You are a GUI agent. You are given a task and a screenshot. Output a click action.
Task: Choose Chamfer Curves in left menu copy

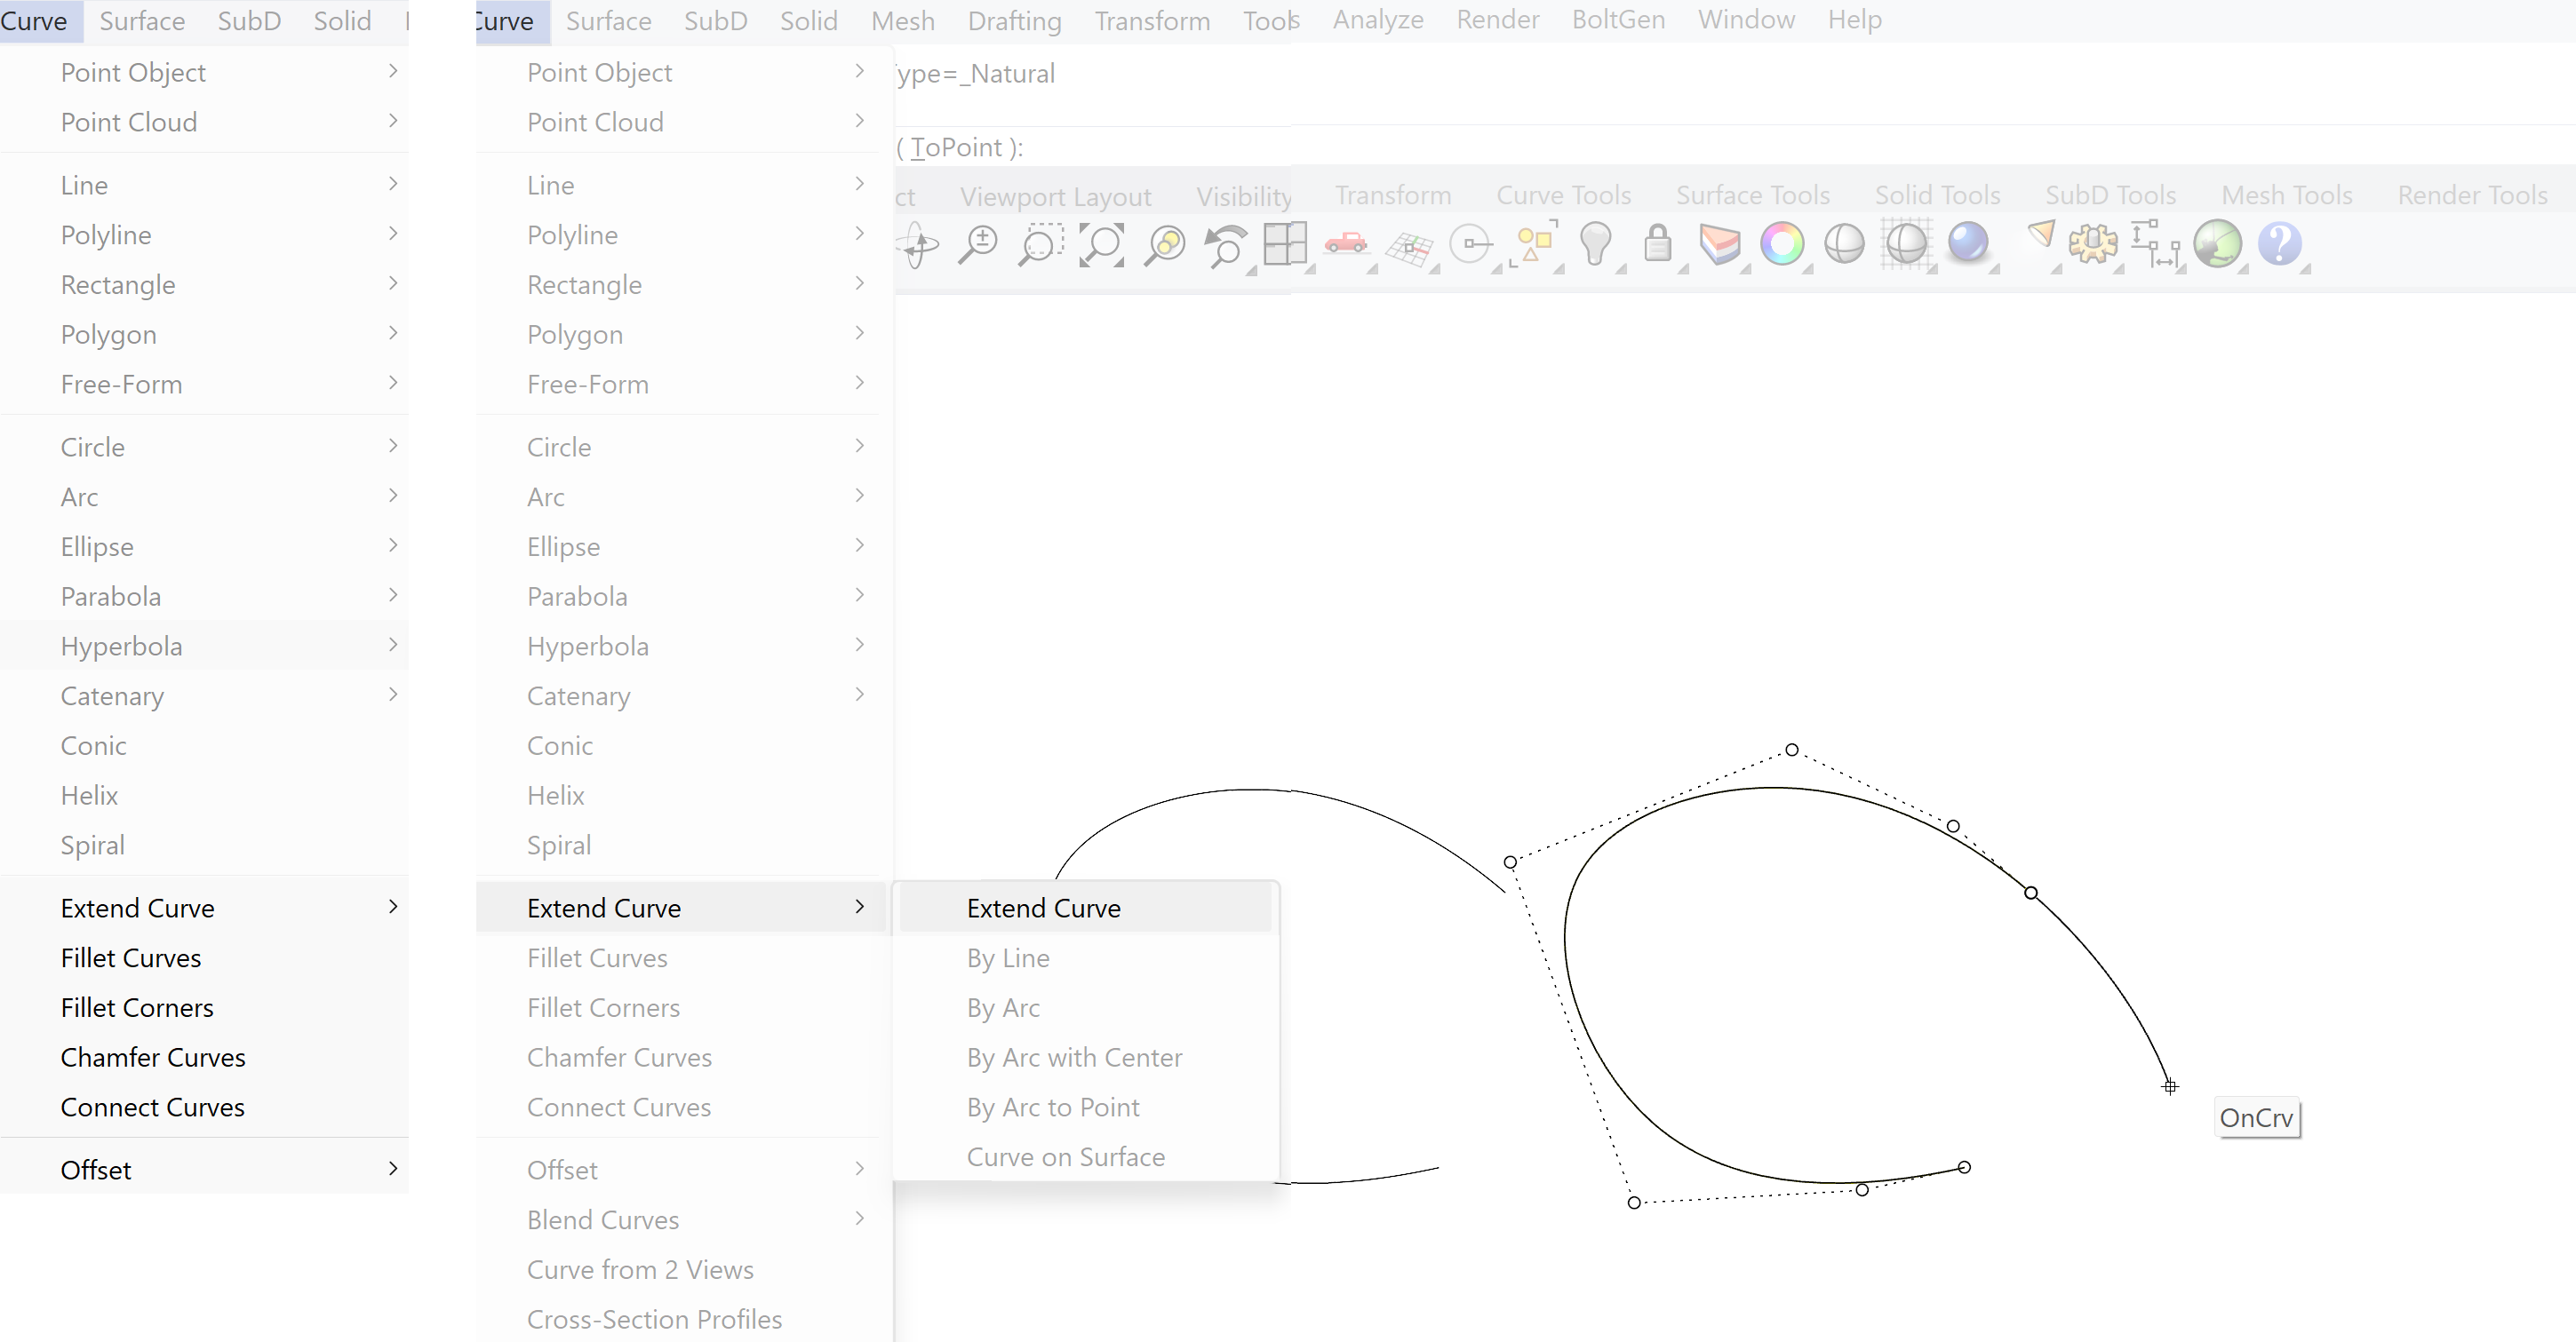(152, 1057)
